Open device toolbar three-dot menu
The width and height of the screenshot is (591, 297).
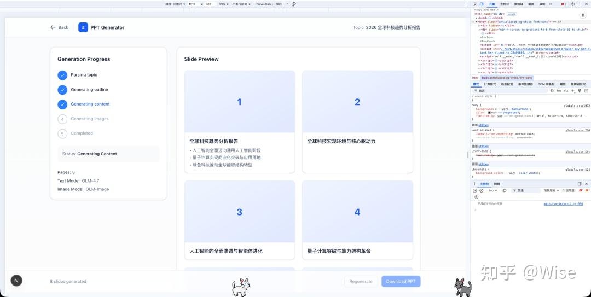465,4
